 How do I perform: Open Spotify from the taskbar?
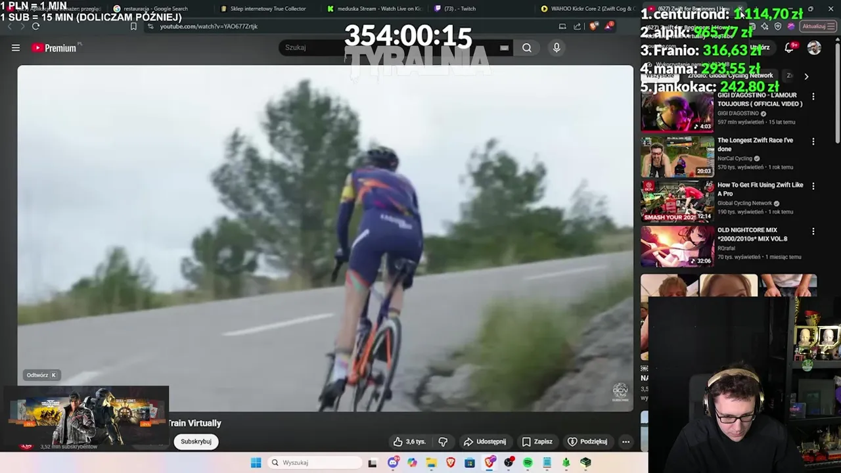click(528, 462)
